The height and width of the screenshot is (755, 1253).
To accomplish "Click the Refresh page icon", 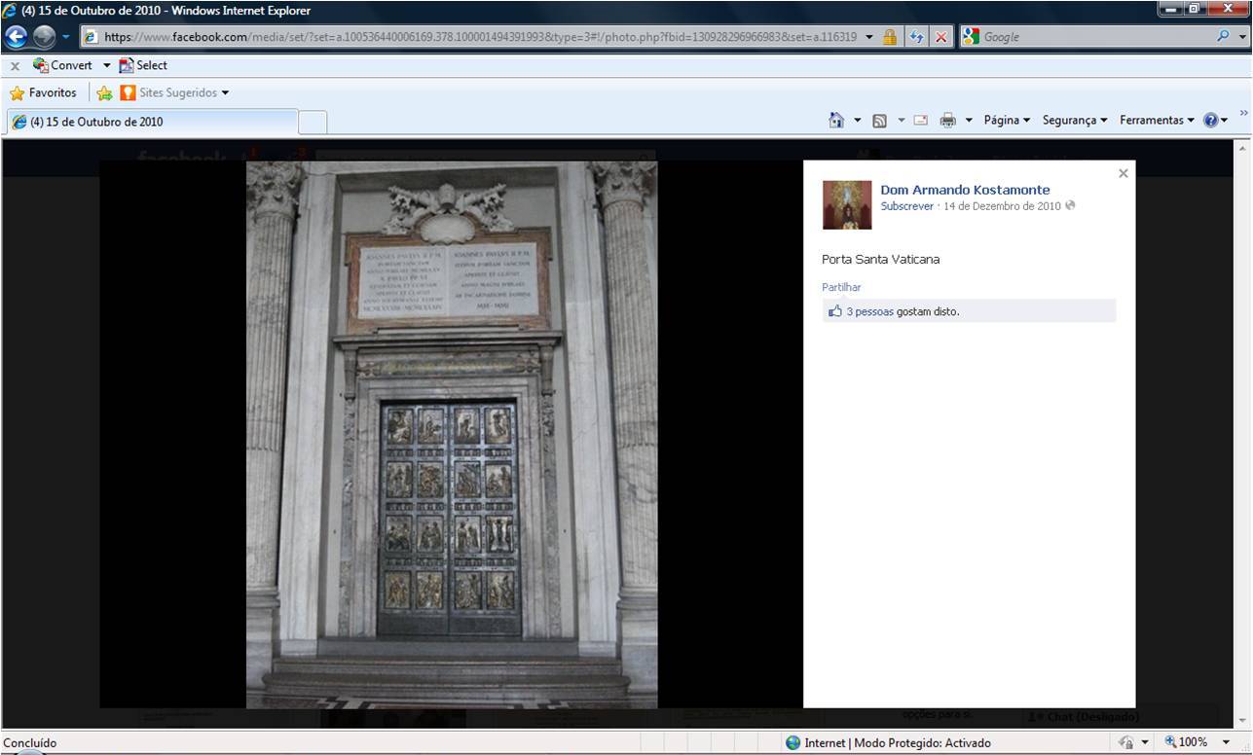I will click(916, 37).
